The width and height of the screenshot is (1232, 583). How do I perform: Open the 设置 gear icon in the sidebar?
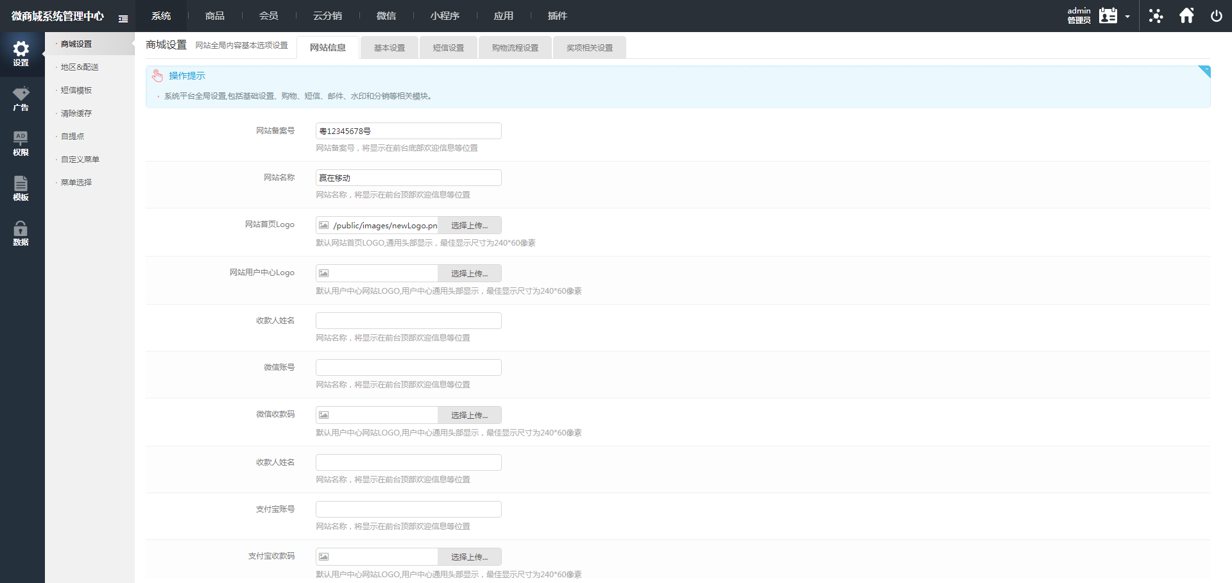tap(21, 54)
